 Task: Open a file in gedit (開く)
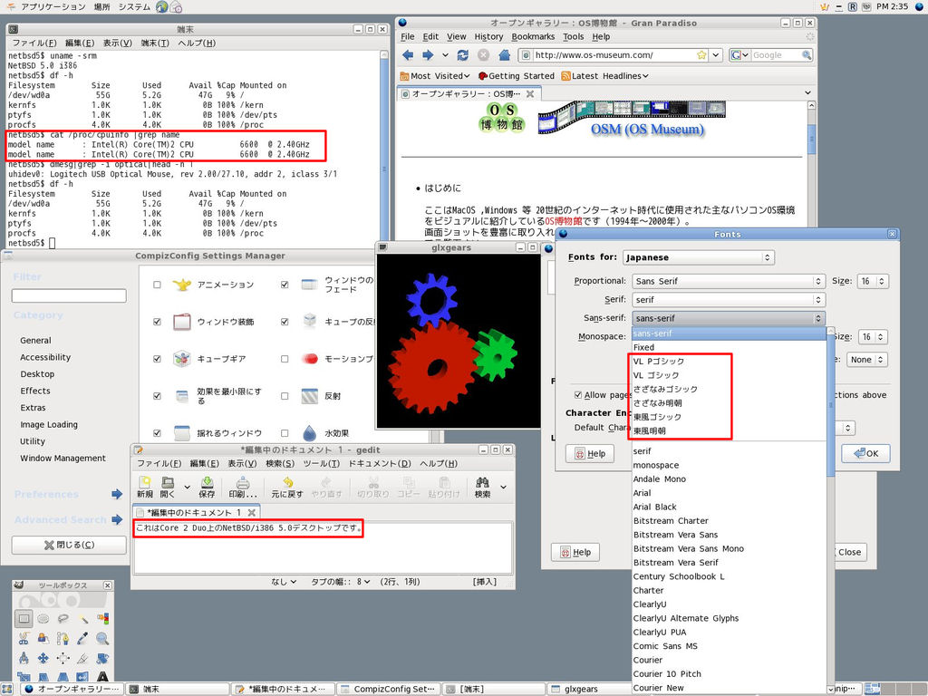pos(168,487)
